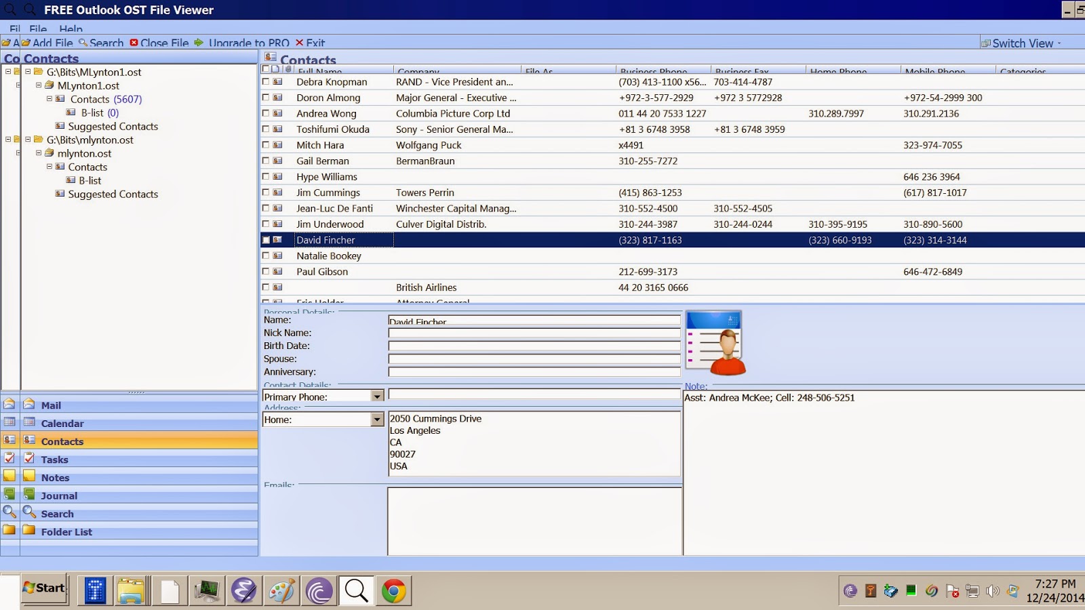Click the volume speaker icon in system tray
The width and height of the screenshot is (1085, 610).
993,591
